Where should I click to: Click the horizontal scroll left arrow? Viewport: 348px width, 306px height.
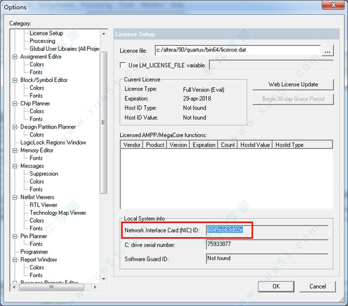pyautogui.click(x=14, y=287)
